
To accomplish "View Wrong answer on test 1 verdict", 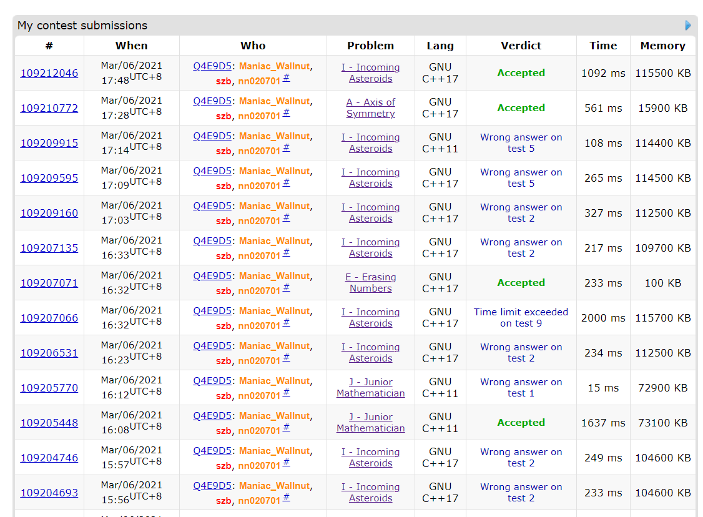I will (521, 388).
